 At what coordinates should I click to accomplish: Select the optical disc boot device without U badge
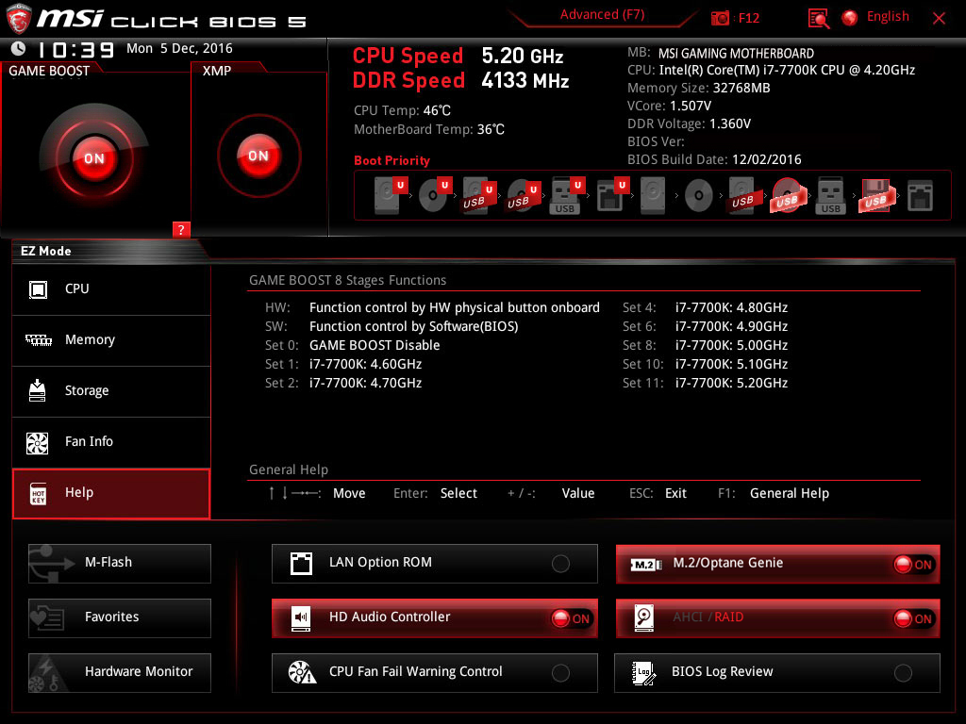click(x=699, y=196)
